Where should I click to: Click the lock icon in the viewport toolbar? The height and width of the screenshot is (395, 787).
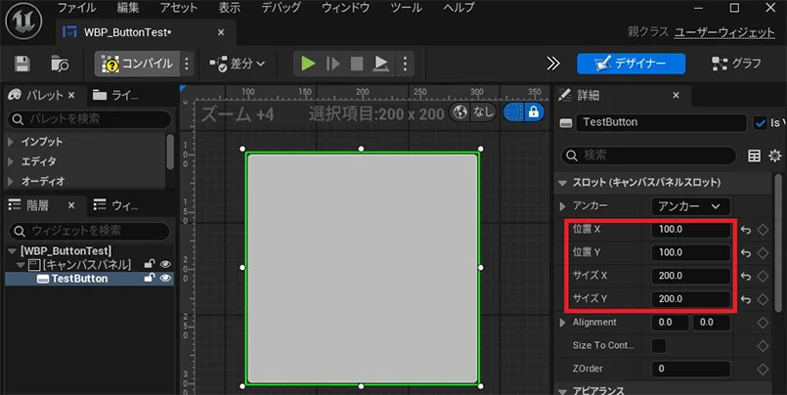coord(533,112)
